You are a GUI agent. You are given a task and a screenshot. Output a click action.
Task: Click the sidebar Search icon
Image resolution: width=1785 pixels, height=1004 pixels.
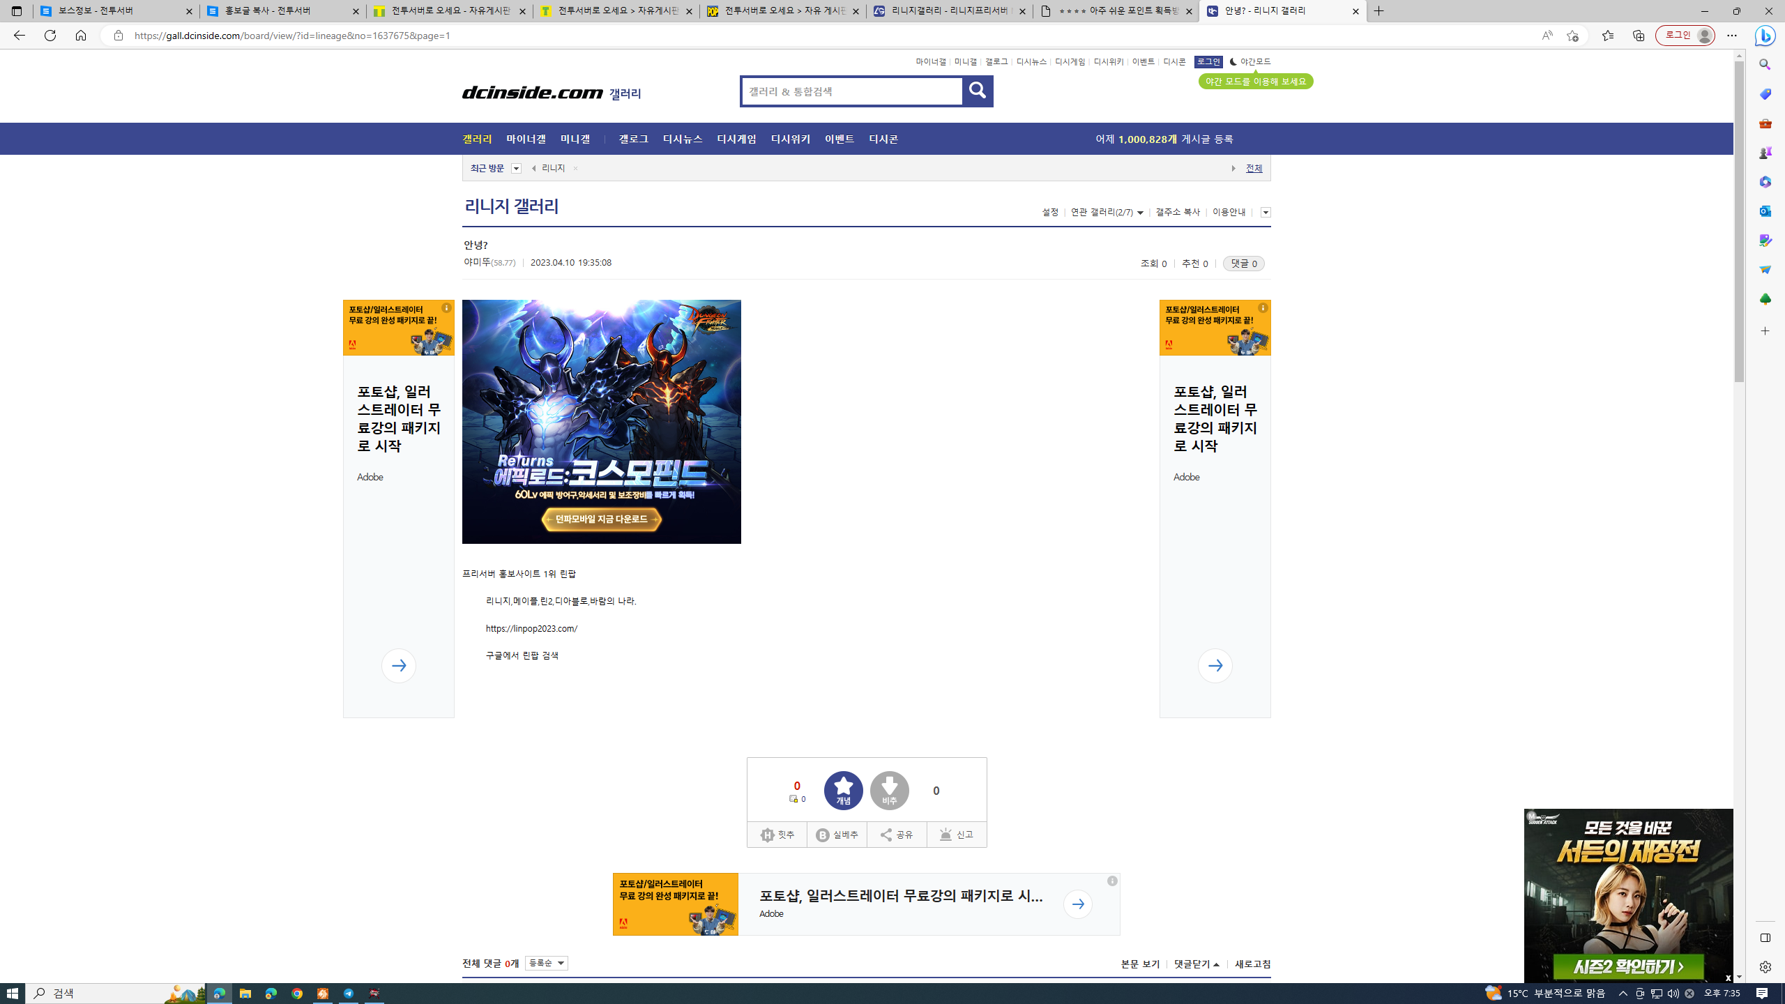tap(1765, 65)
